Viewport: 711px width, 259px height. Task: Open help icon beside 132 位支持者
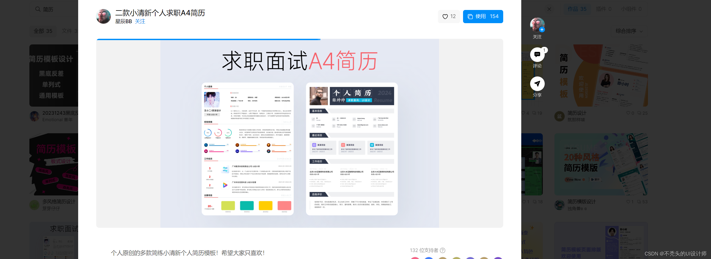[x=443, y=250]
